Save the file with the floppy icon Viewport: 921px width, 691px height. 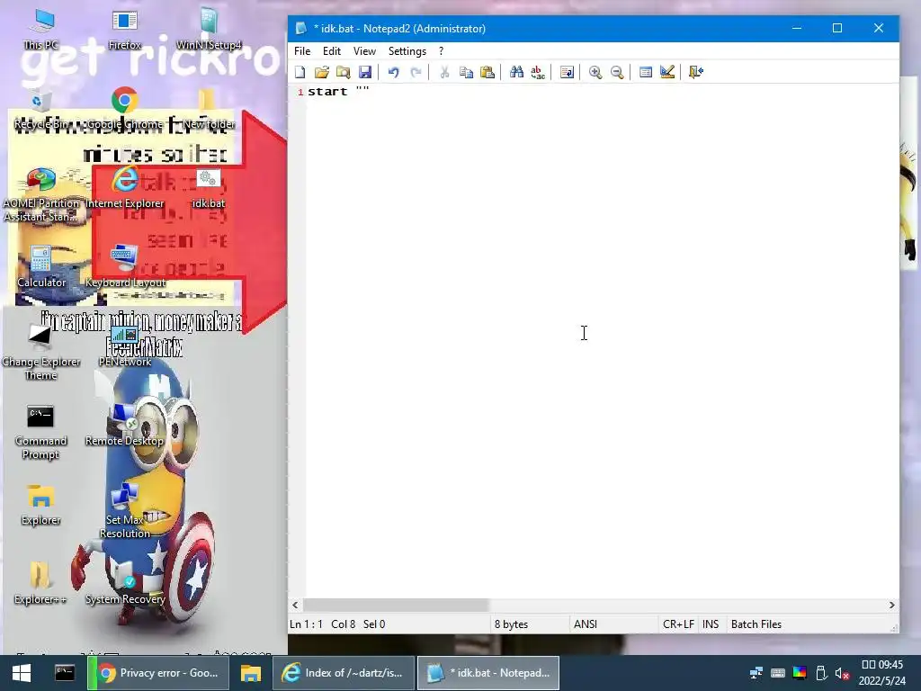[x=365, y=72]
